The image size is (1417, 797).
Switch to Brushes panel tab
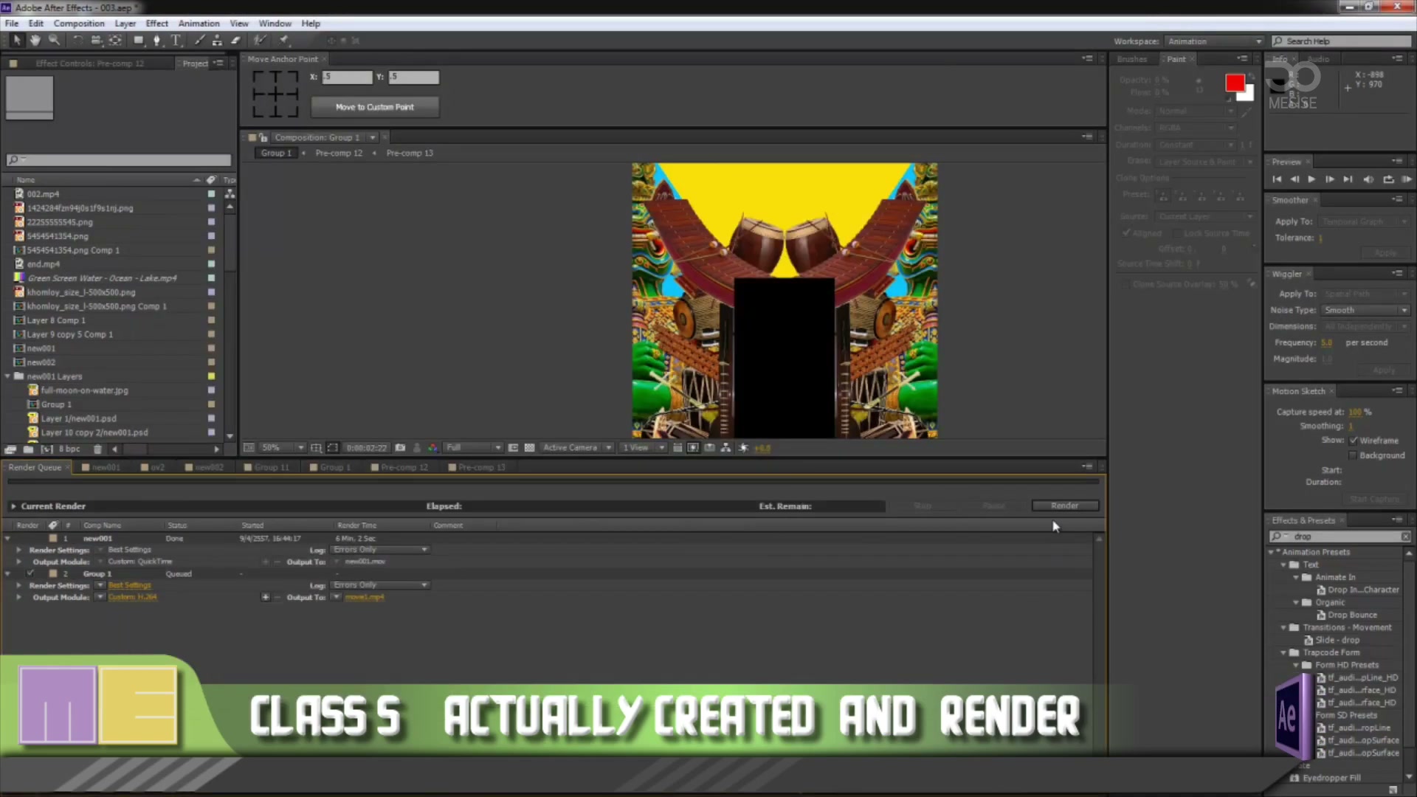click(x=1132, y=59)
